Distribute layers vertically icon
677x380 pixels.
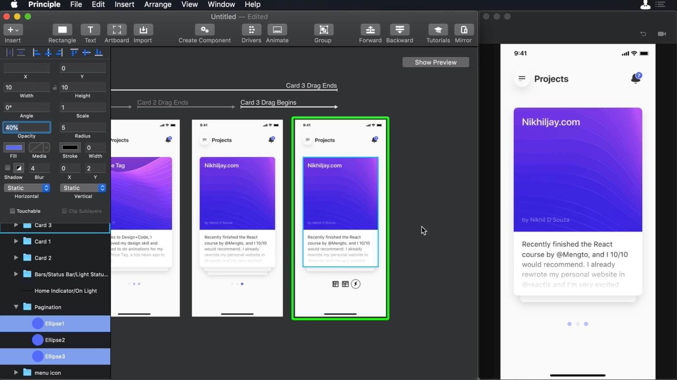coord(21,52)
